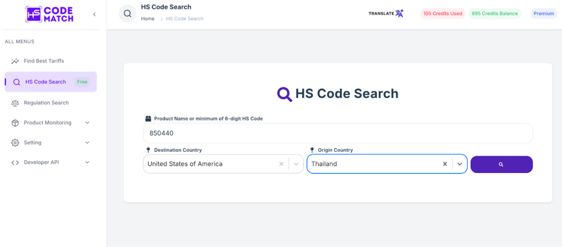Run search with the purple magnifier button
Image resolution: width=562 pixels, height=247 pixels.
pos(502,164)
